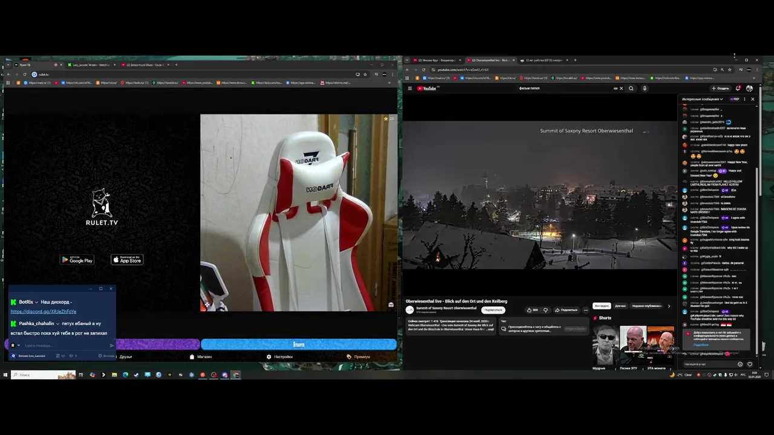This screenshot has height=435, width=774.
Task: Bookmark the YouTube page with star icon
Action: (730, 69)
